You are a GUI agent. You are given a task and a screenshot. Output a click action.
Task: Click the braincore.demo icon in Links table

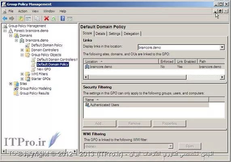87,67
